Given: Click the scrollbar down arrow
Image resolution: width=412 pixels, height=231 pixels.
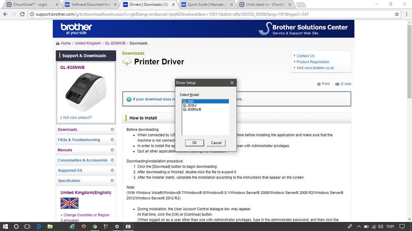Looking at the screenshot, I should [410, 219].
